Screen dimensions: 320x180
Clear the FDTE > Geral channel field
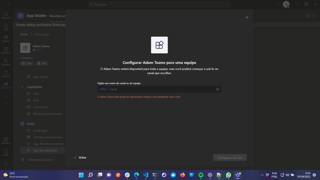pyautogui.click(x=217, y=89)
